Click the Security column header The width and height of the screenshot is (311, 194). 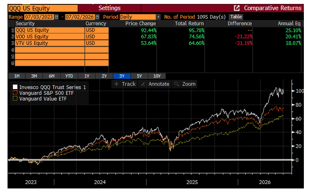[x=25, y=24]
